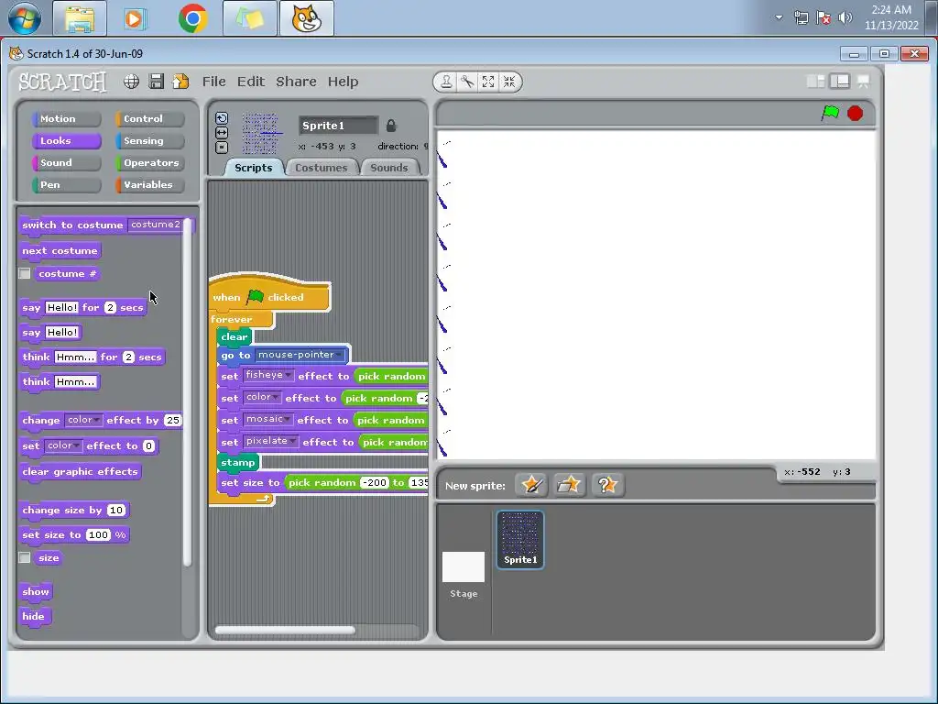
Task: Open the Variables blocks category
Action: pos(149,185)
